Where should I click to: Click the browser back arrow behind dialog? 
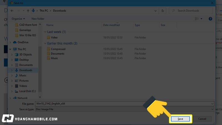pyautogui.click(x=5, y=1)
